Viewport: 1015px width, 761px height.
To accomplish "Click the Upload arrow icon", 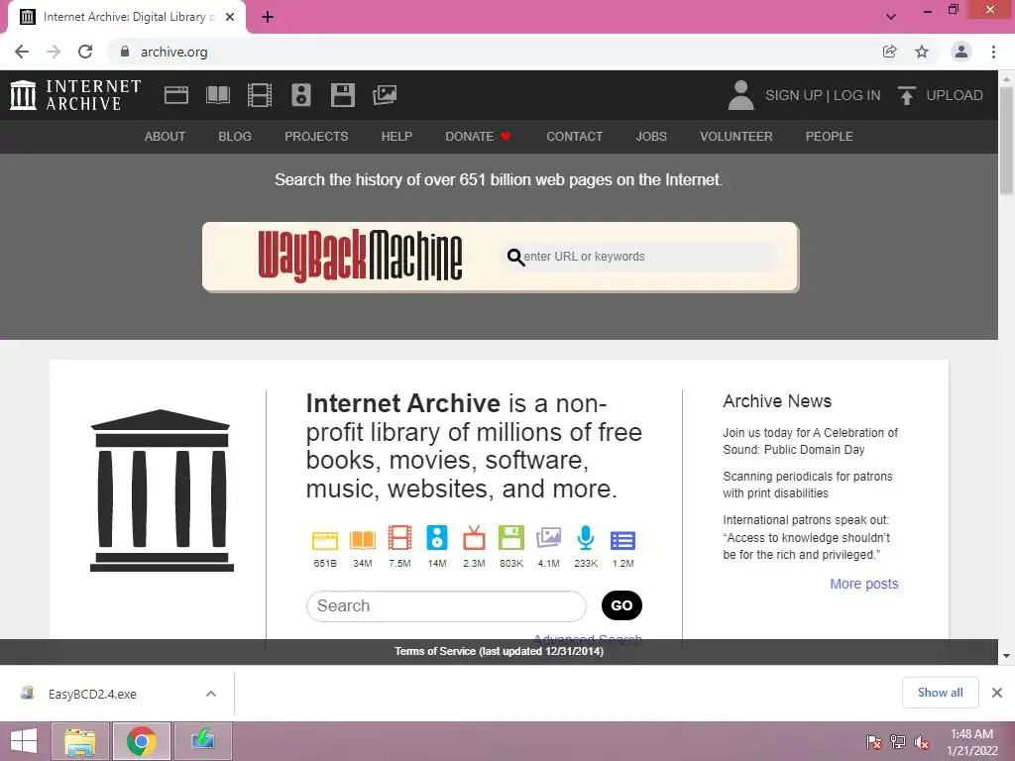I will [906, 95].
